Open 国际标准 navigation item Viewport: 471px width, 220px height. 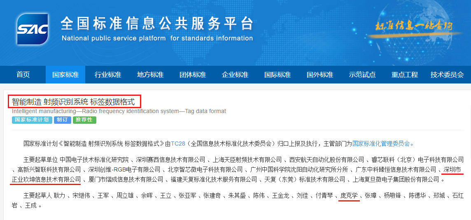(277, 75)
